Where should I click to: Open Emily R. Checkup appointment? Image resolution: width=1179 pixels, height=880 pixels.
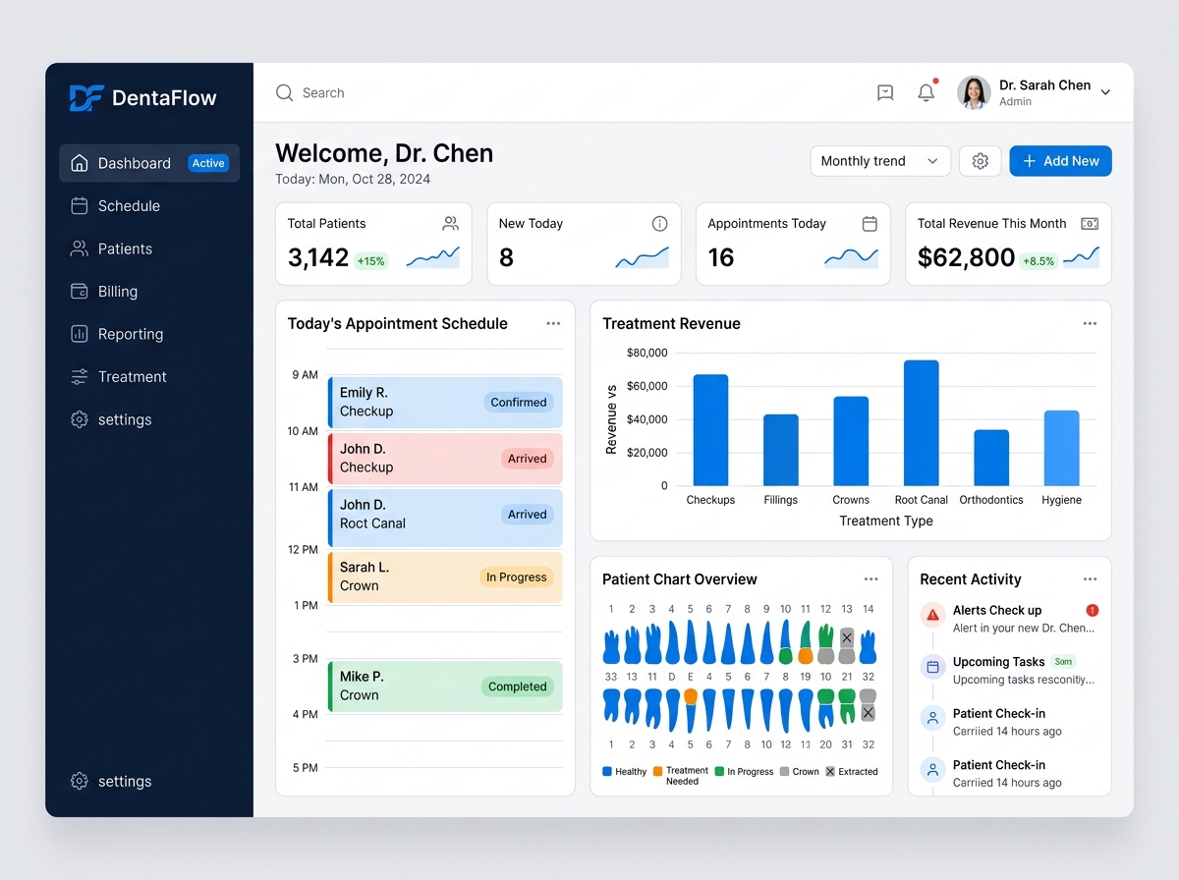(x=445, y=402)
